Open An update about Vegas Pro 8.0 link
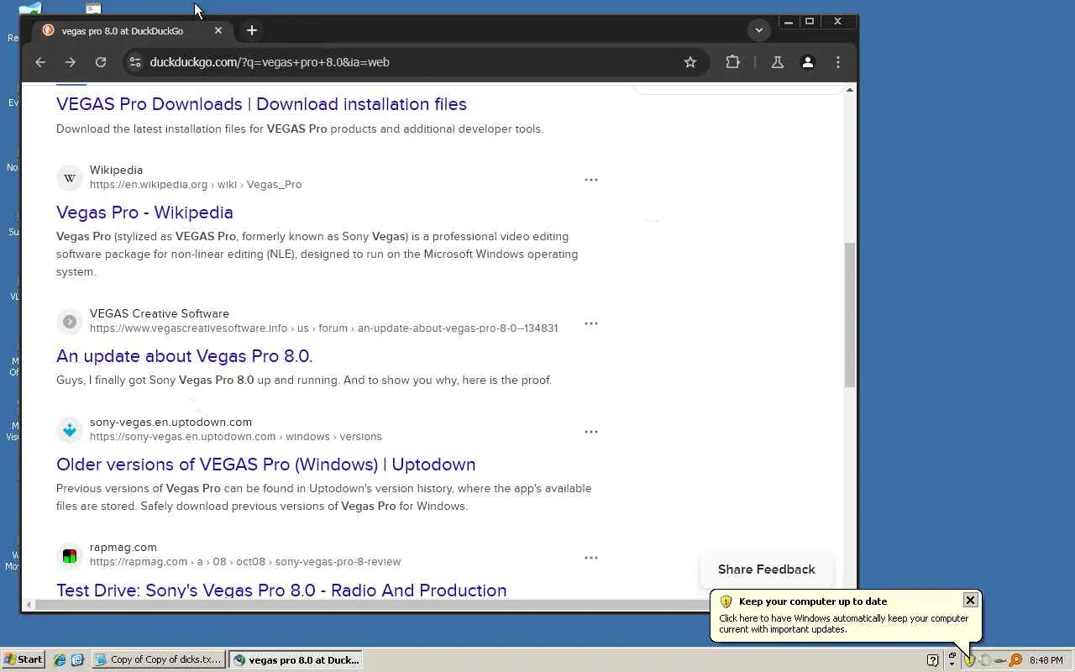1075x672 pixels. [x=184, y=356]
